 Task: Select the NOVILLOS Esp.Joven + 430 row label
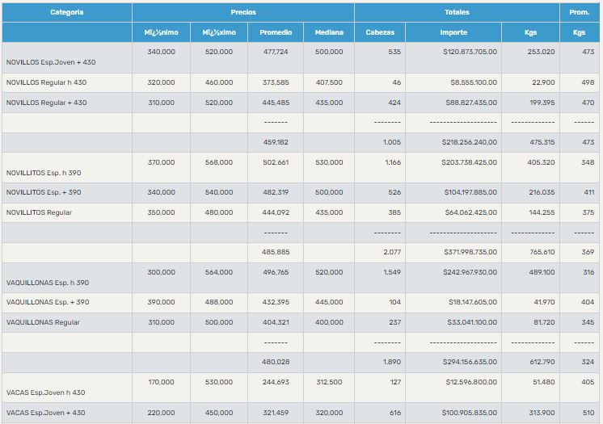[x=51, y=62]
